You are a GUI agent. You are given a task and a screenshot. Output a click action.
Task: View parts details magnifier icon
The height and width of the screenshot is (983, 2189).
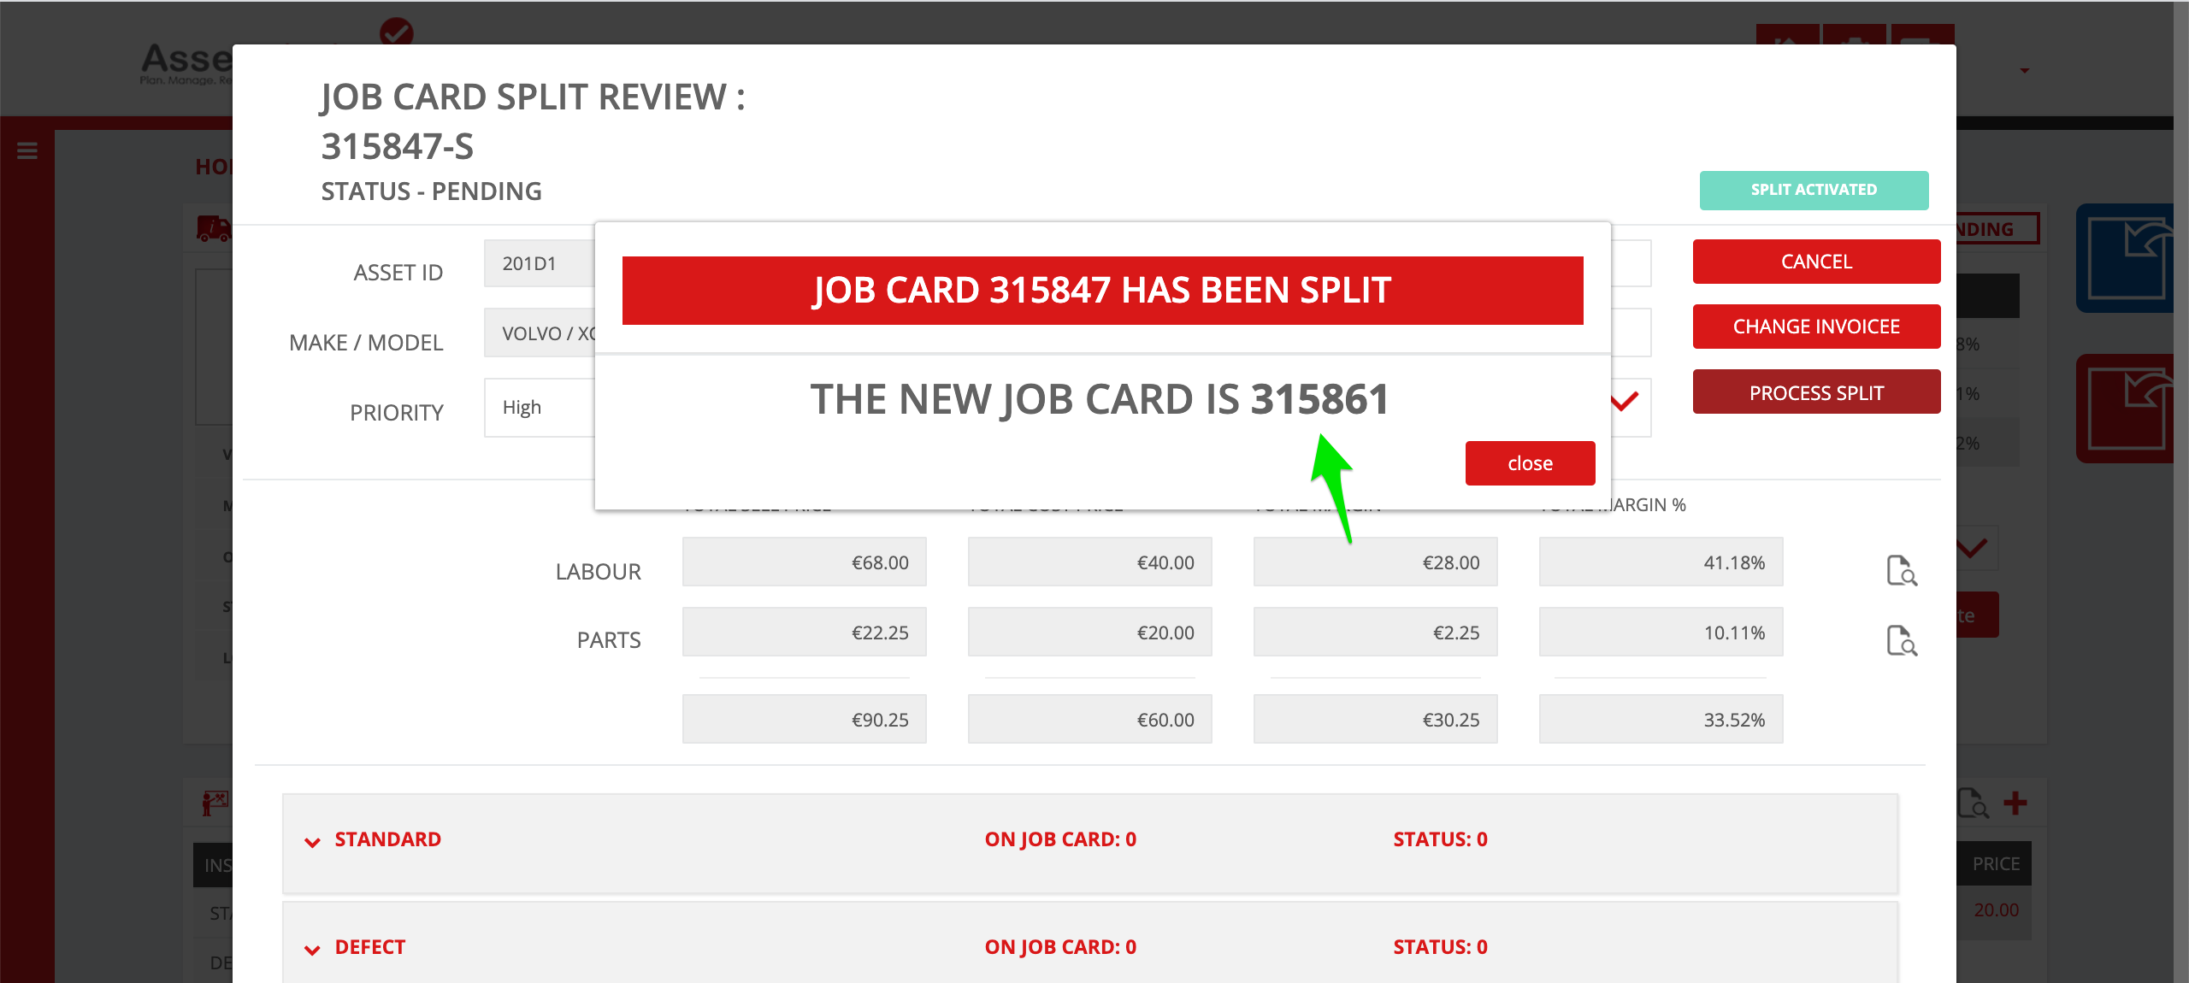click(1902, 641)
